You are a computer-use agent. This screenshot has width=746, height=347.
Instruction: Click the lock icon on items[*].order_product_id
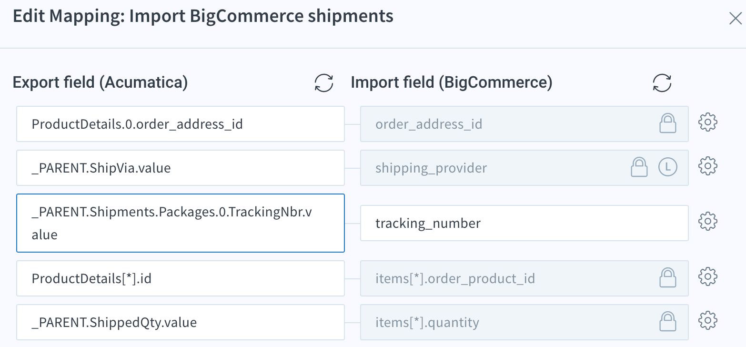(x=667, y=278)
